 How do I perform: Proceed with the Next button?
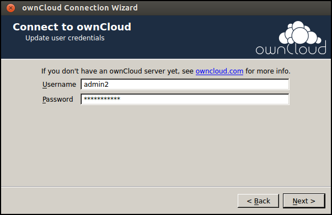coord(304,201)
